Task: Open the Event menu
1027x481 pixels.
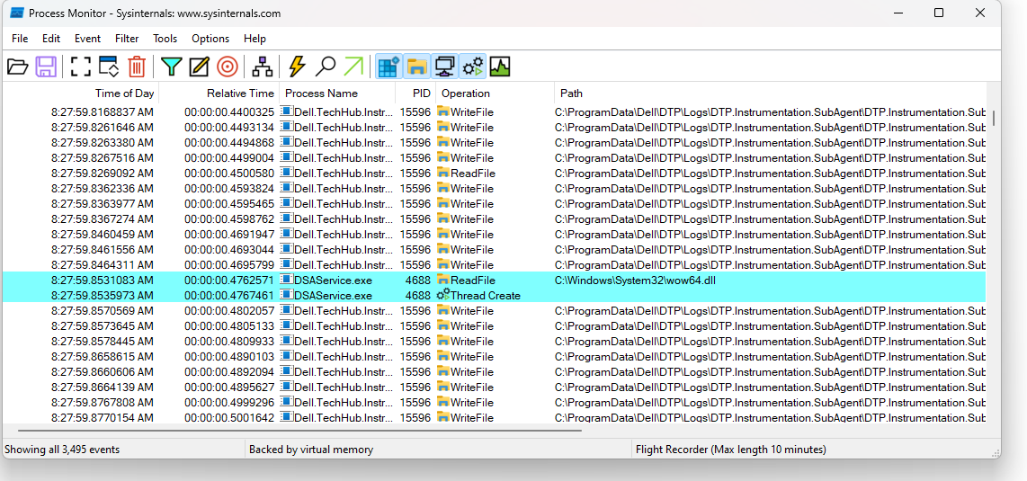Action: point(88,39)
